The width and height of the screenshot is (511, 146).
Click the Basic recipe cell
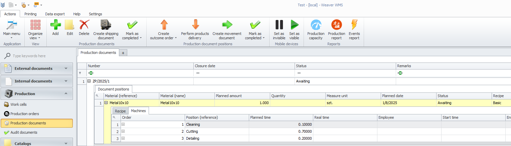click(x=501, y=103)
